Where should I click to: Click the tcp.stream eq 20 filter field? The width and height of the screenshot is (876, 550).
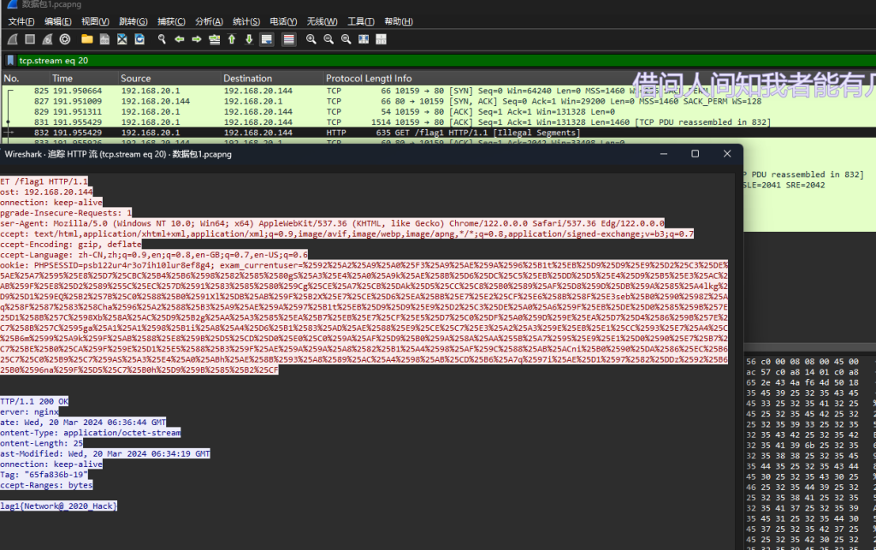[342, 61]
